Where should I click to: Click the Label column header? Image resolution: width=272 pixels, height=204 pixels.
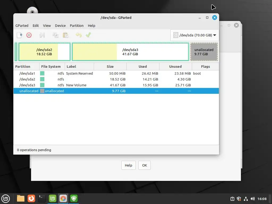(x=79, y=67)
